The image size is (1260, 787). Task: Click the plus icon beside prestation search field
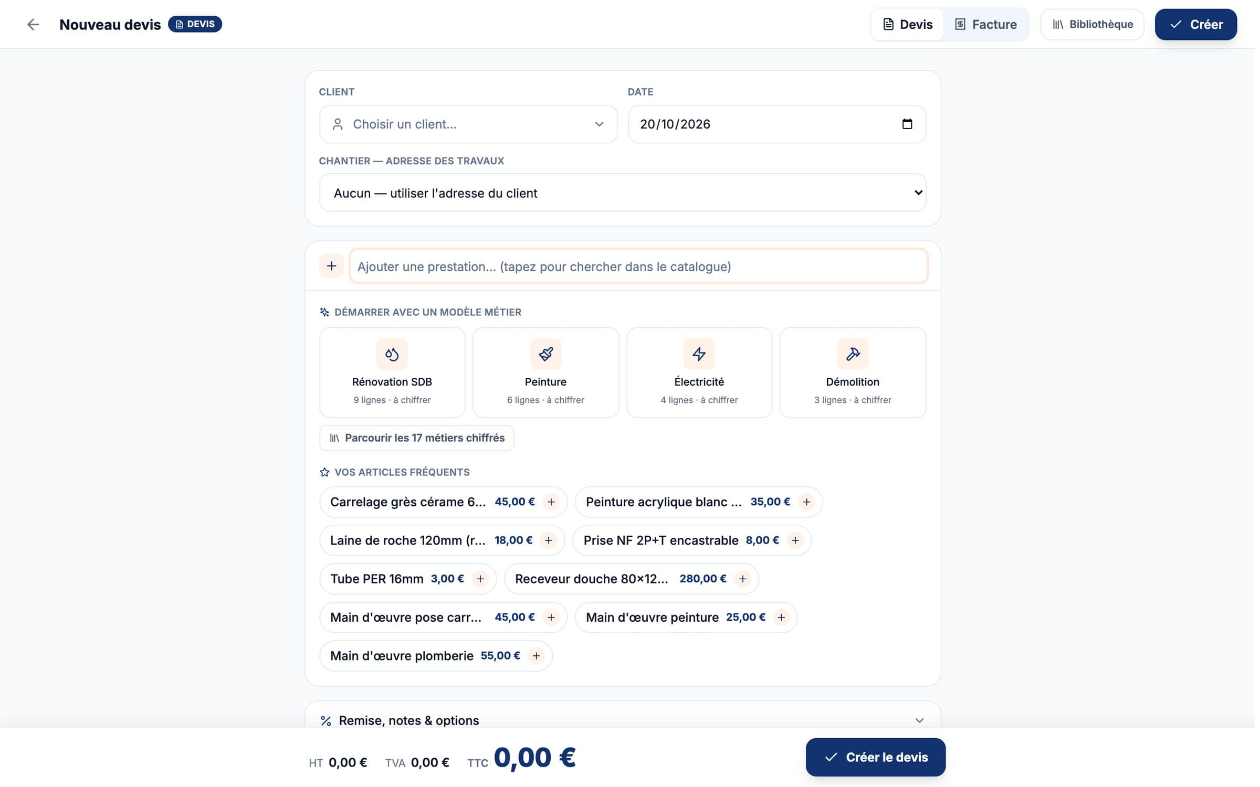[x=331, y=266]
